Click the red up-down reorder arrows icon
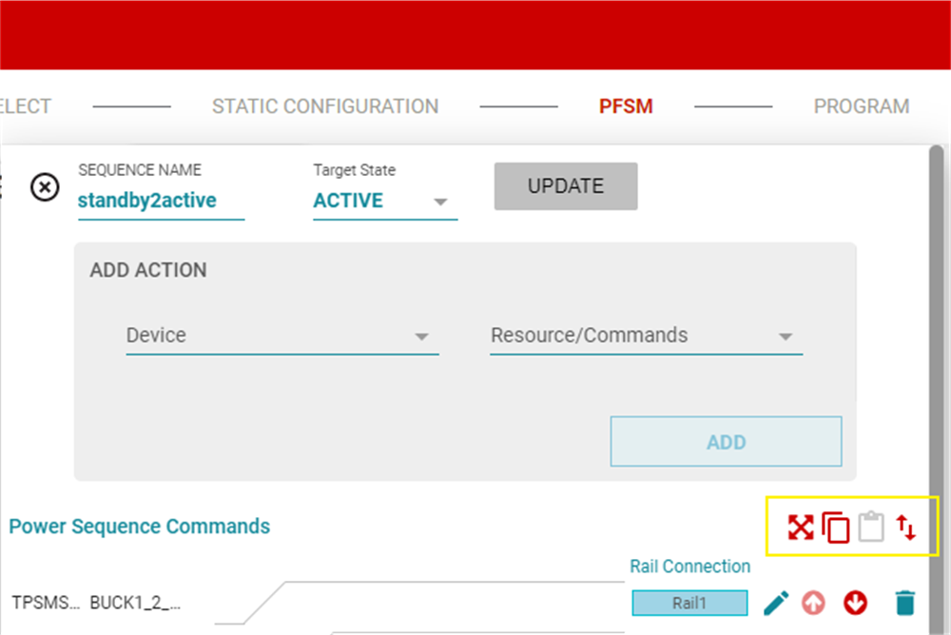 click(x=906, y=527)
